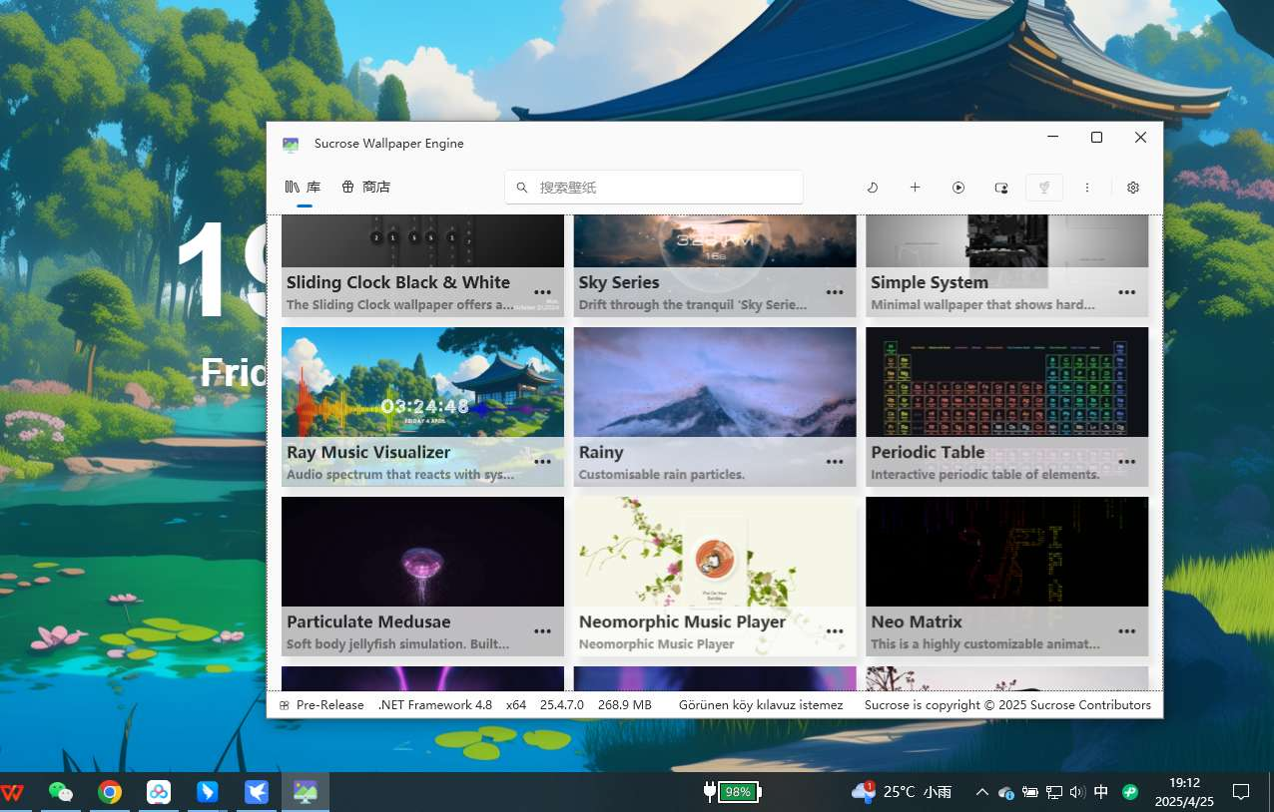Open options menu for Simple System
Screen dimensions: 1274x812
tap(1127, 292)
